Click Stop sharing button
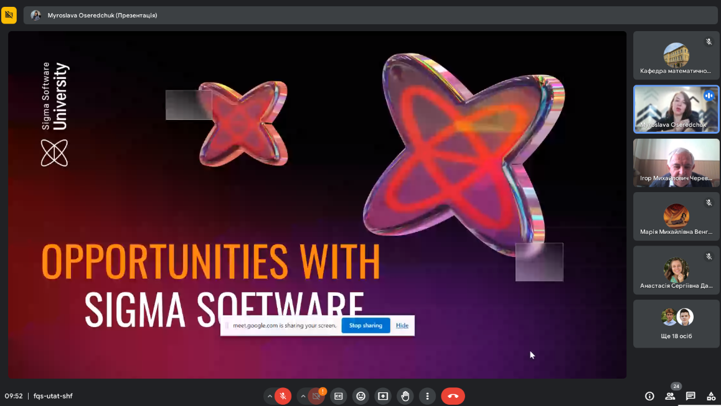The height and width of the screenshot is (406, 721). click(365, 325)
